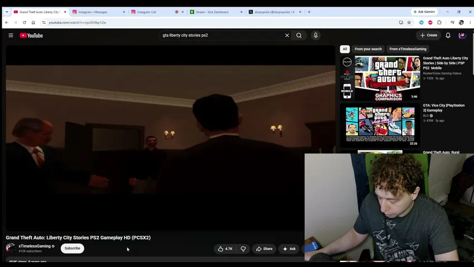Run search with the magnifier button
Screen dimensions: 474x267
pos(298,36)
